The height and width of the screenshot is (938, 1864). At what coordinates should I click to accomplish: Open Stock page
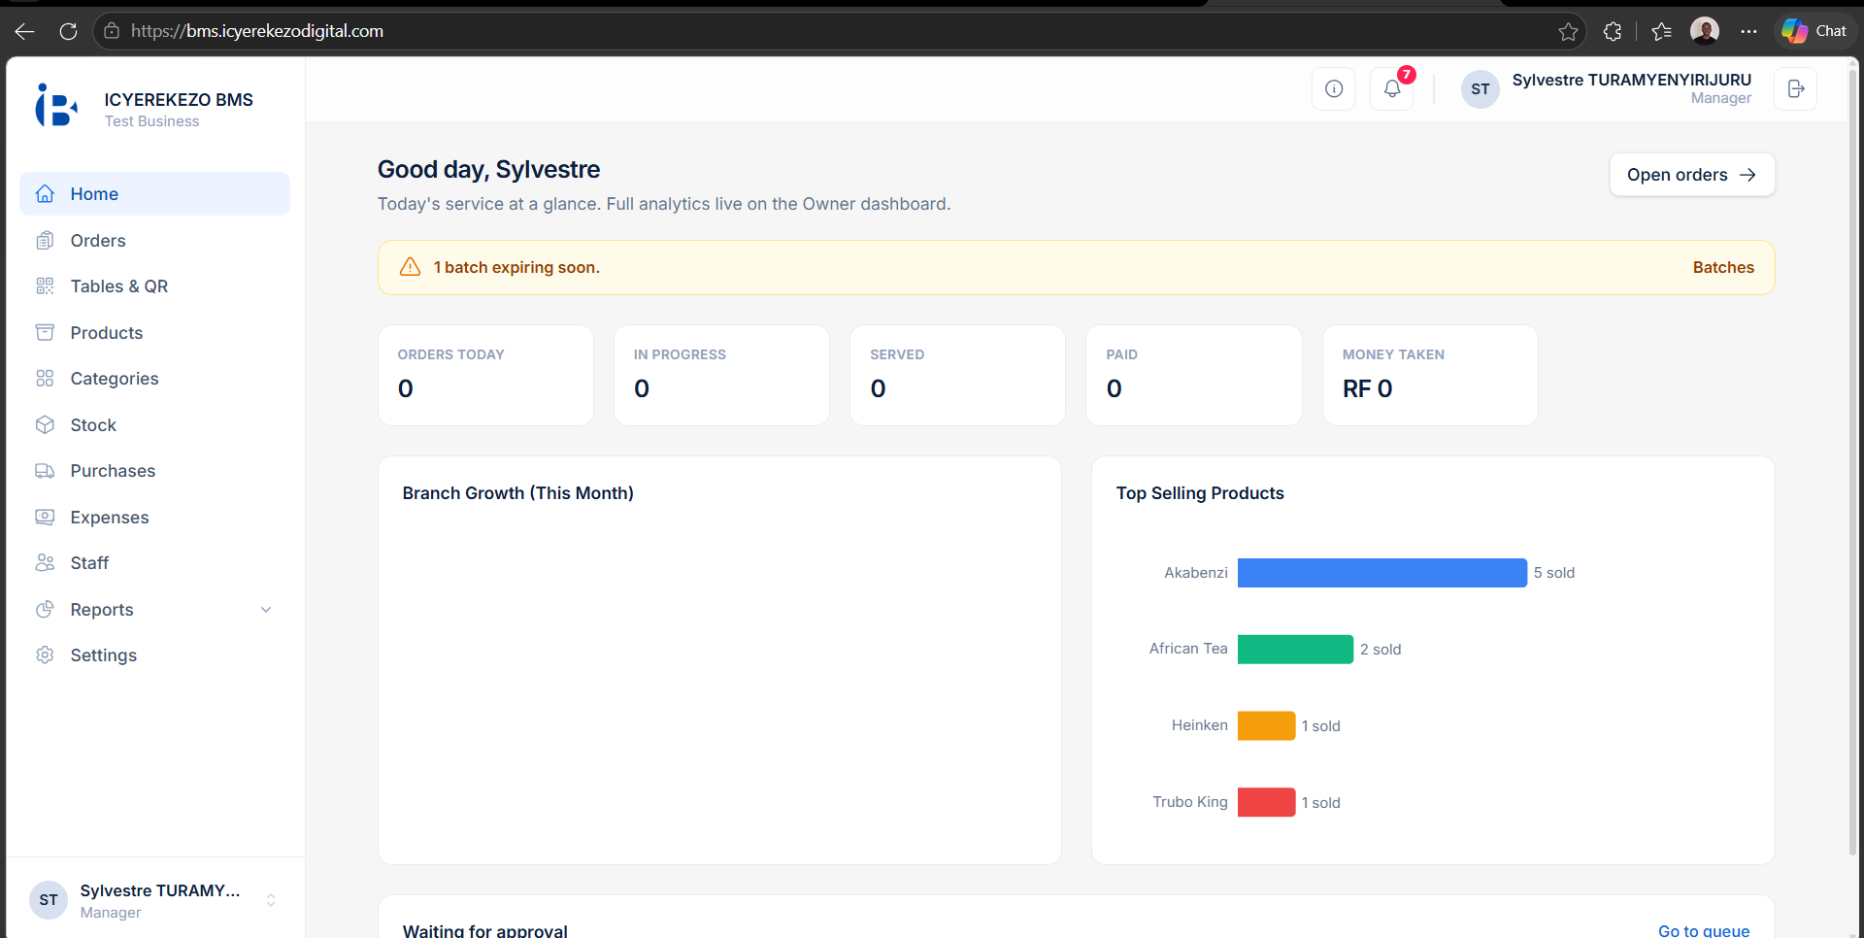pyautogui.click(x=154, y=425)
